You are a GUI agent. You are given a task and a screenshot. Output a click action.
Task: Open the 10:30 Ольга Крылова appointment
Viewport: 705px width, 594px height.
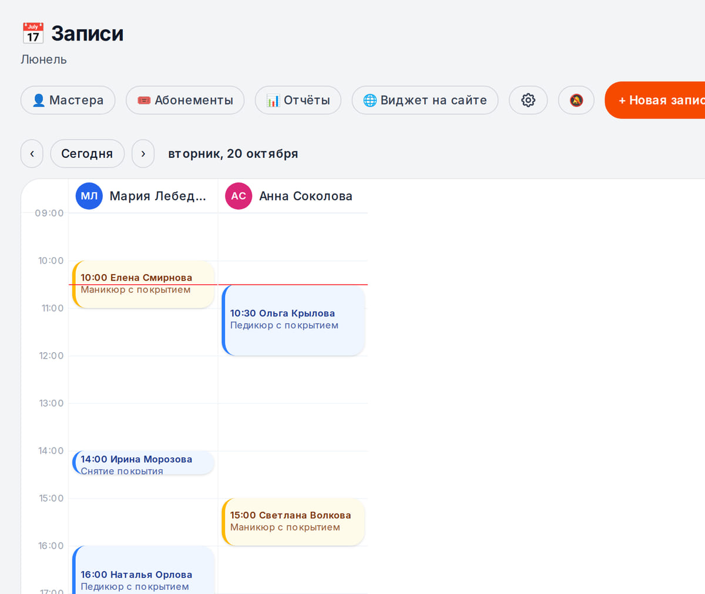[293, 320]
